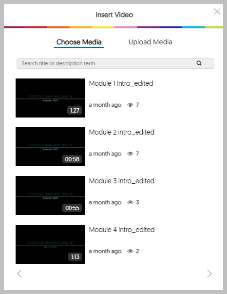Close the Insert Video dialog
Screen dimensions: 227x294
(x=217, y=11)
